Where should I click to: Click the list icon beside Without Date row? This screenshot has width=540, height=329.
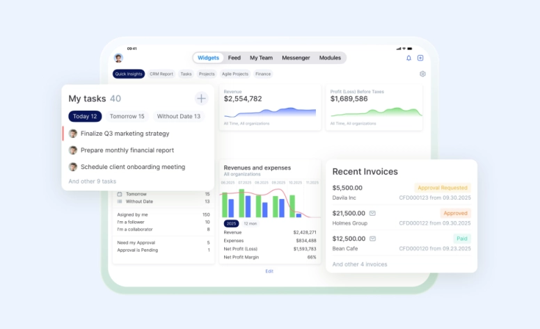(120, 201)
